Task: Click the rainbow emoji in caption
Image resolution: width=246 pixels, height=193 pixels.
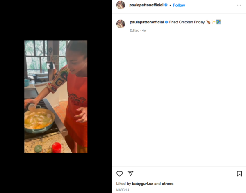Action: 219,22
